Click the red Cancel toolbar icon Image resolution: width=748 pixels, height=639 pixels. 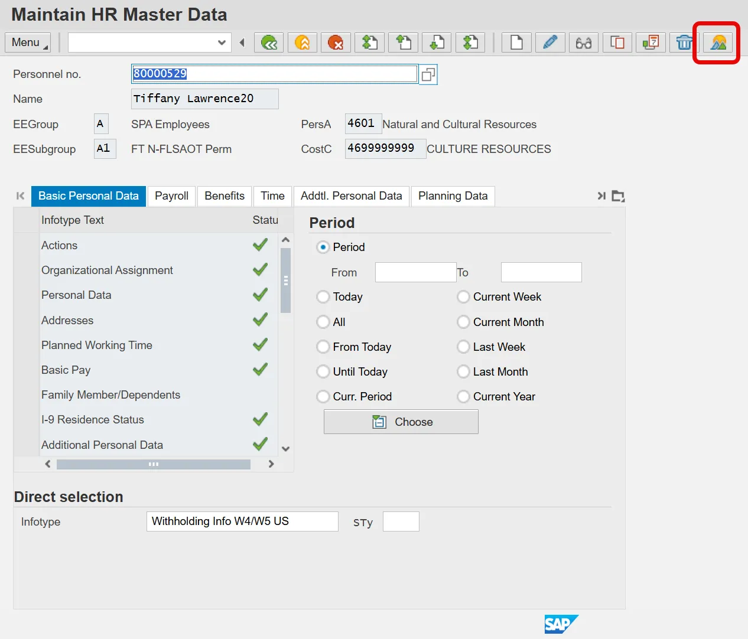[x=336, y=43]
